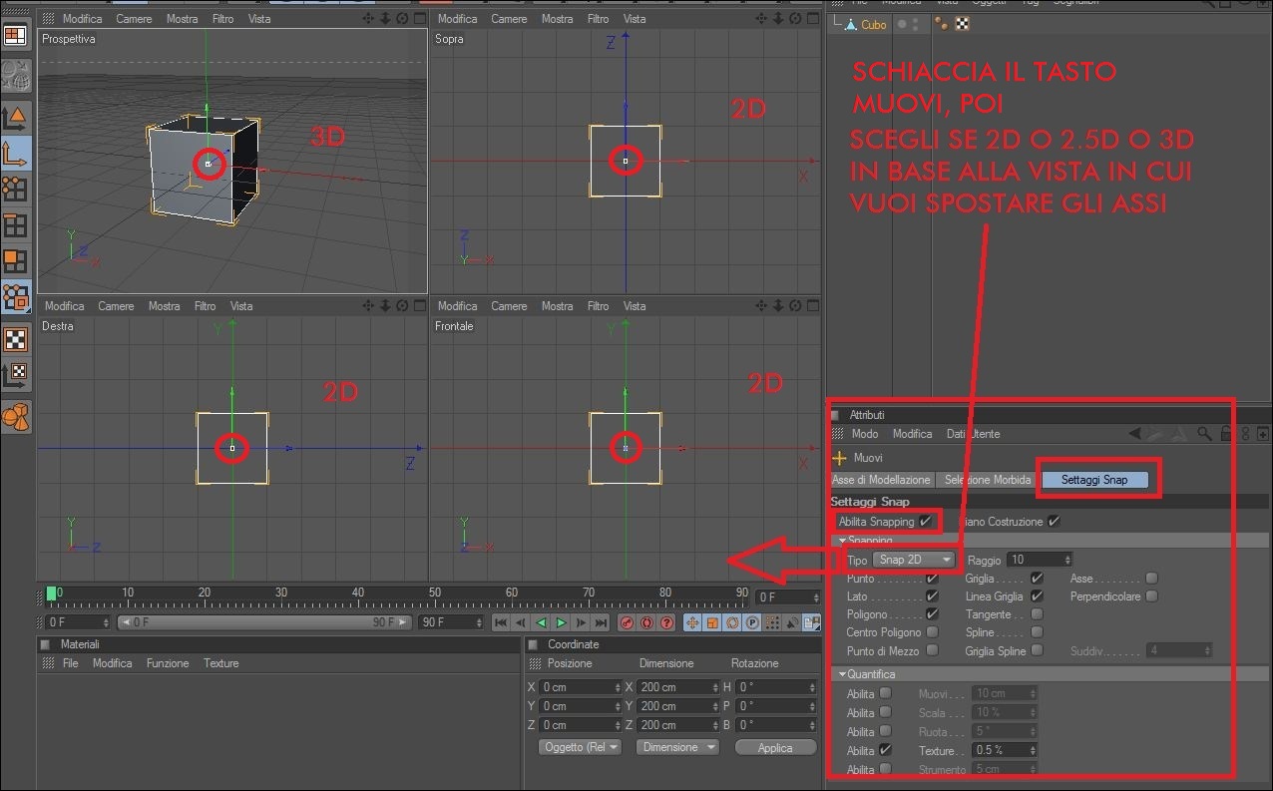This screenshot has width=1273, height=791.
Task: Enable the Tangente checkbox
Action: coord(1037,614)
